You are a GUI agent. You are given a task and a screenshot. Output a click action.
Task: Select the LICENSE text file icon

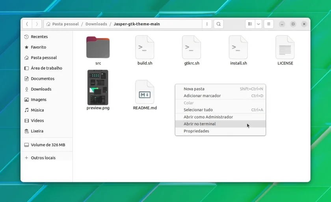285,47
